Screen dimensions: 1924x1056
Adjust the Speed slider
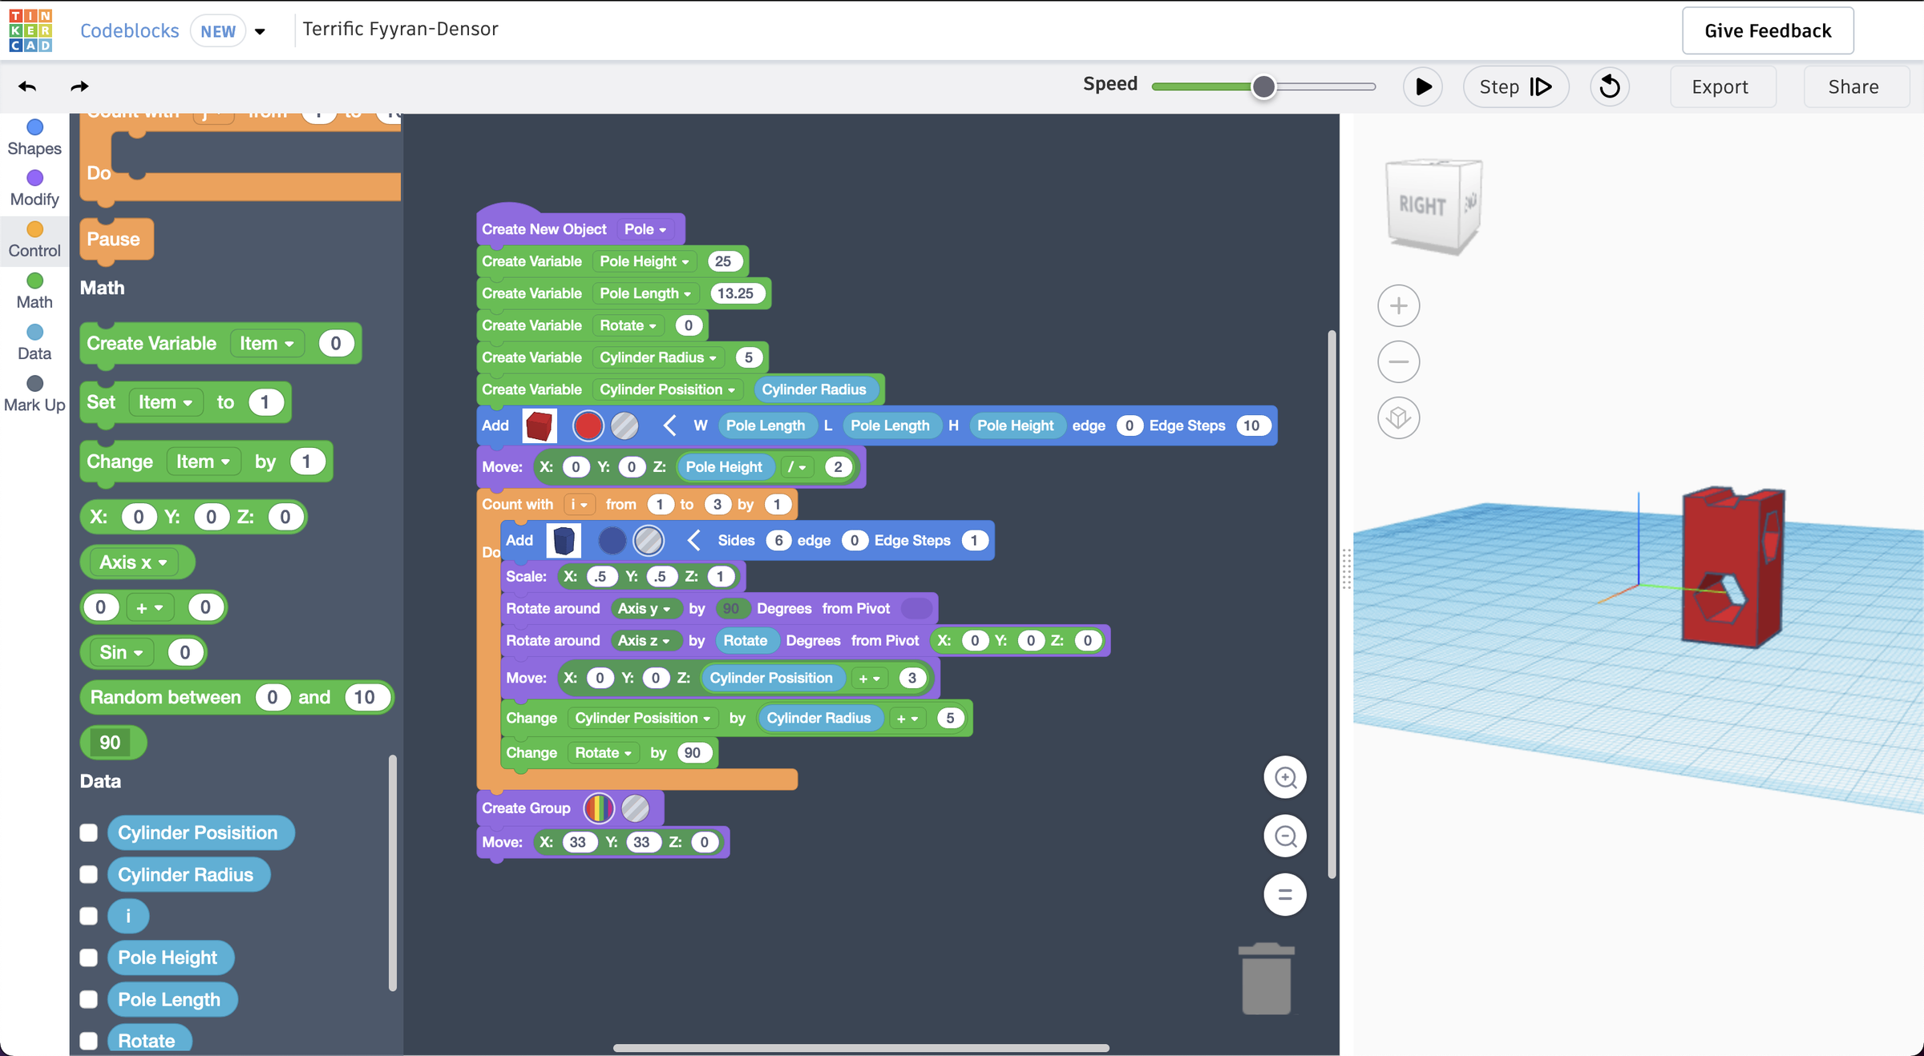[1263, 87]
